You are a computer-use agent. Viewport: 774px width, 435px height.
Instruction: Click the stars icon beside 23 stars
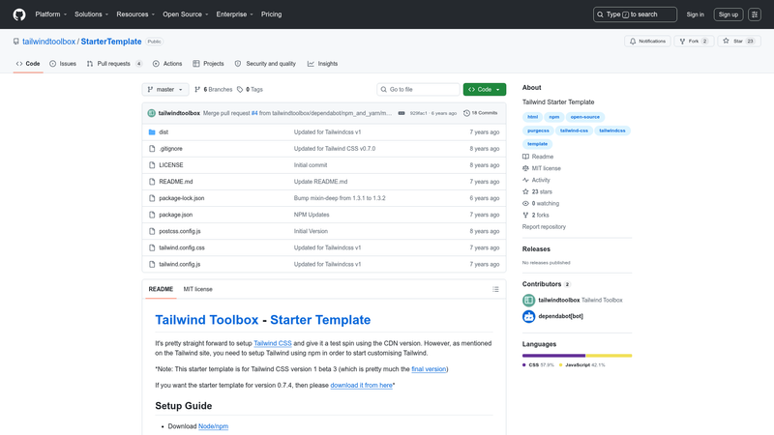tap(525, 191)
